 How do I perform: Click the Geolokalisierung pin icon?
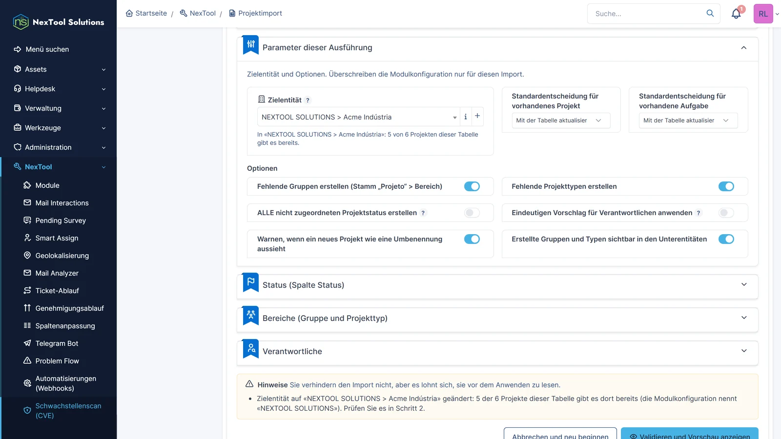pyautogui.click(x=27, y=256)
